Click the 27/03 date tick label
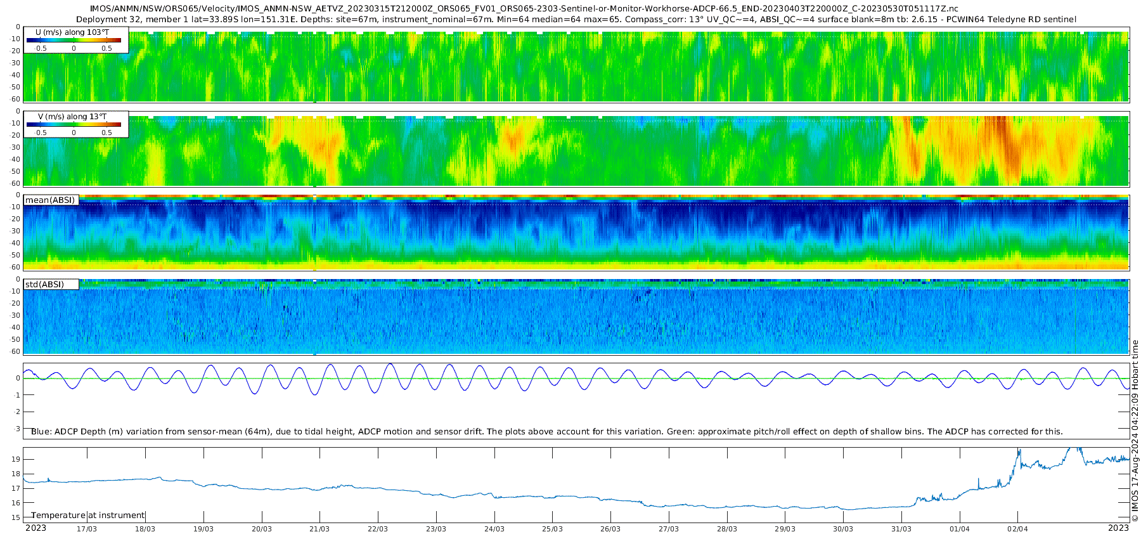 click(669, 529)
